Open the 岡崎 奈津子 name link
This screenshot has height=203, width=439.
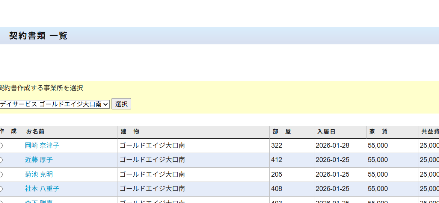pyautogui.click(x=42, y=145)
